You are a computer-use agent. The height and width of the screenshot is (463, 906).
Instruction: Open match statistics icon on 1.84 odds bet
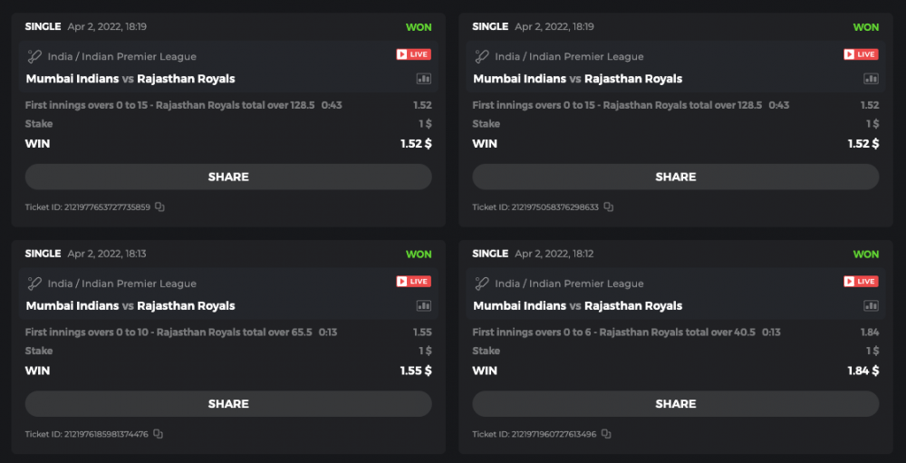(871, 305)
